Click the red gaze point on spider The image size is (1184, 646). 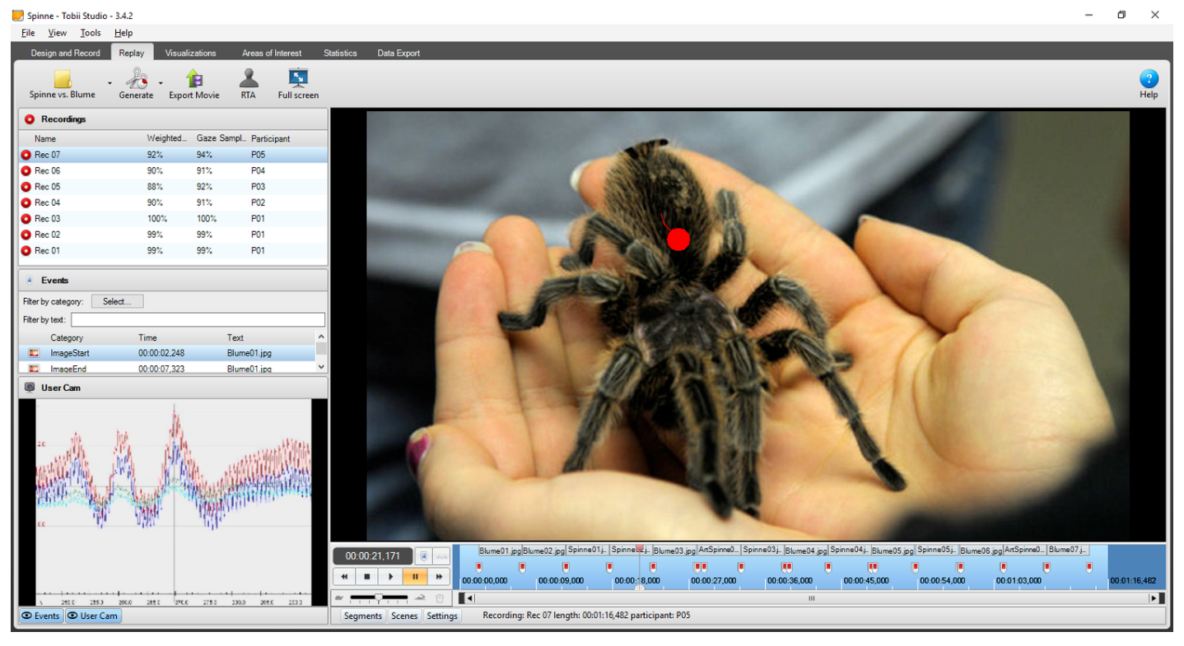click(678, 239)
